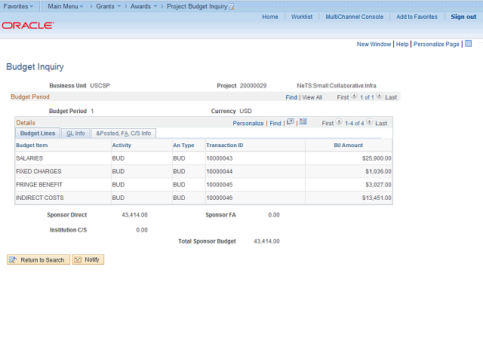Click the page URL icon beside Personalize Page
The image size is (483, 362).
pos(468,44)
